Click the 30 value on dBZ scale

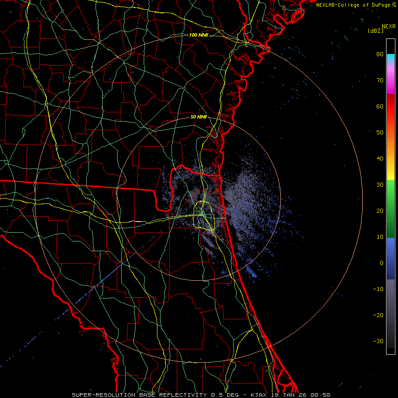380,185
